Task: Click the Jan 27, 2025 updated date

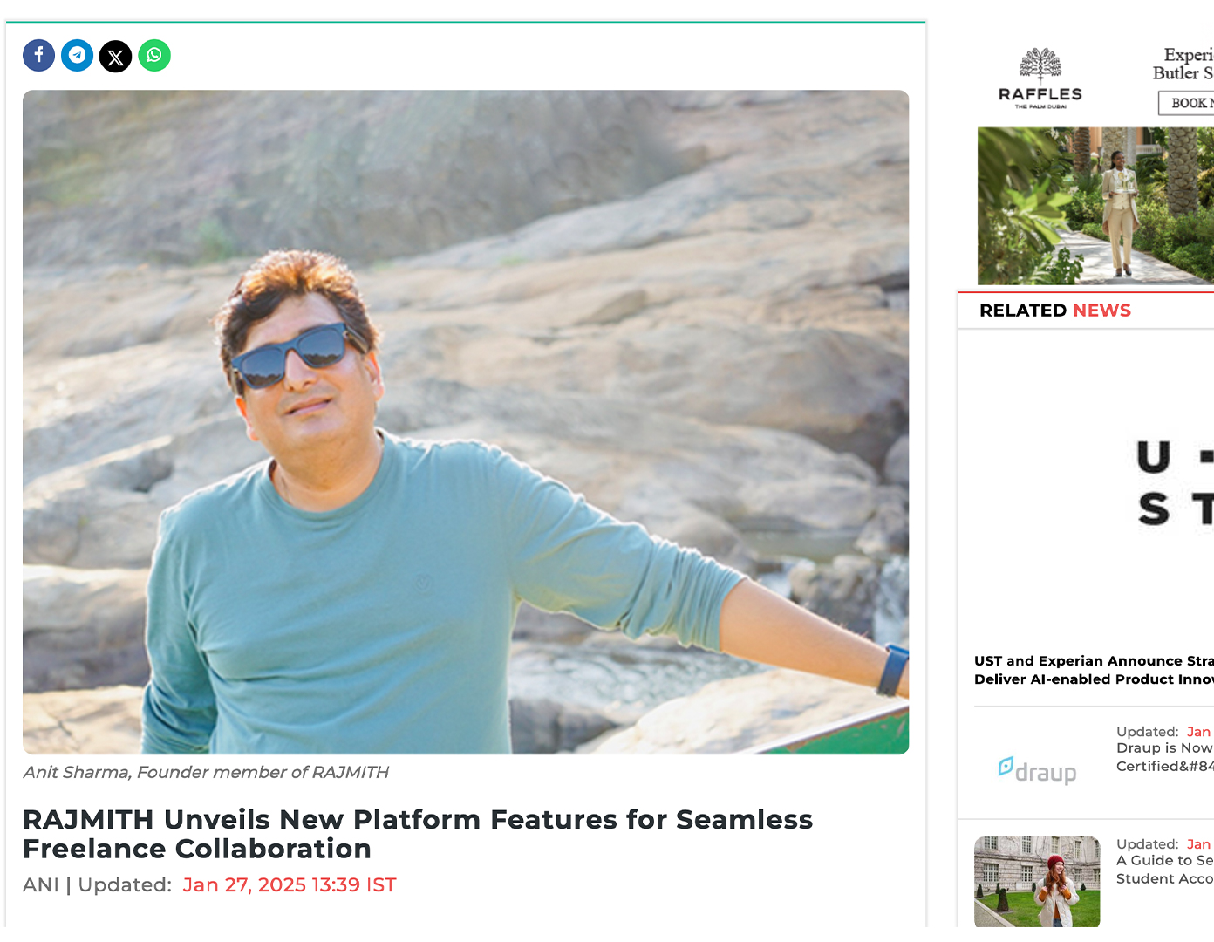Action: click(290, 884)
